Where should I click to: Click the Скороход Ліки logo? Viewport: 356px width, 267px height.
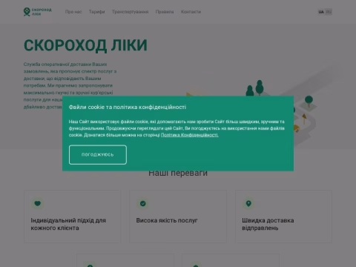(x=38, y=12)
